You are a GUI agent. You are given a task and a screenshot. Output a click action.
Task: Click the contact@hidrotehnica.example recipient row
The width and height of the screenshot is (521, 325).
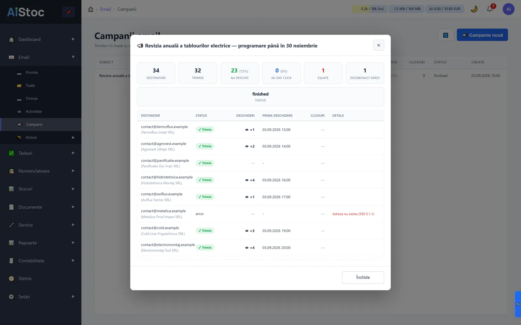pos(260,180)
